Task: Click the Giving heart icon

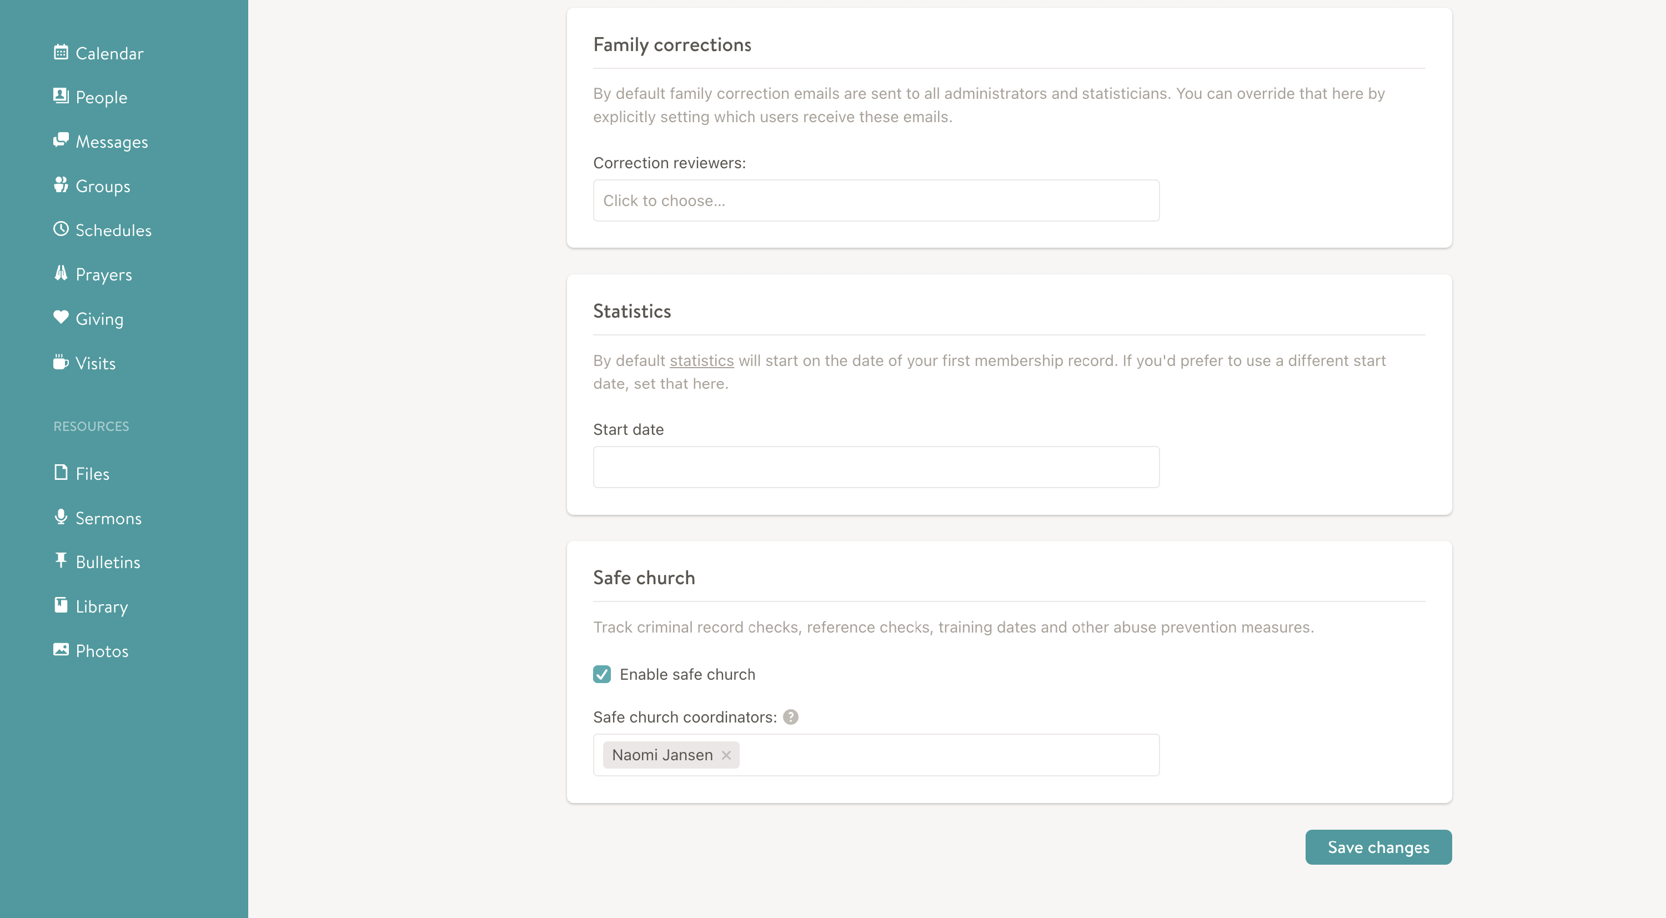Action: [61, 318]
